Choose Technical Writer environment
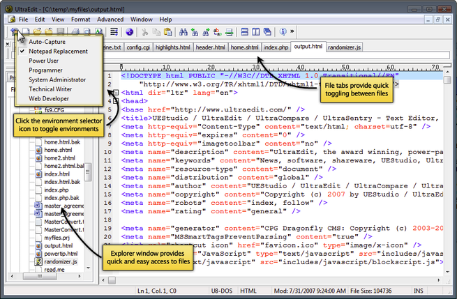Viewport: 457px width, 299px height. (x=59, y=89)
